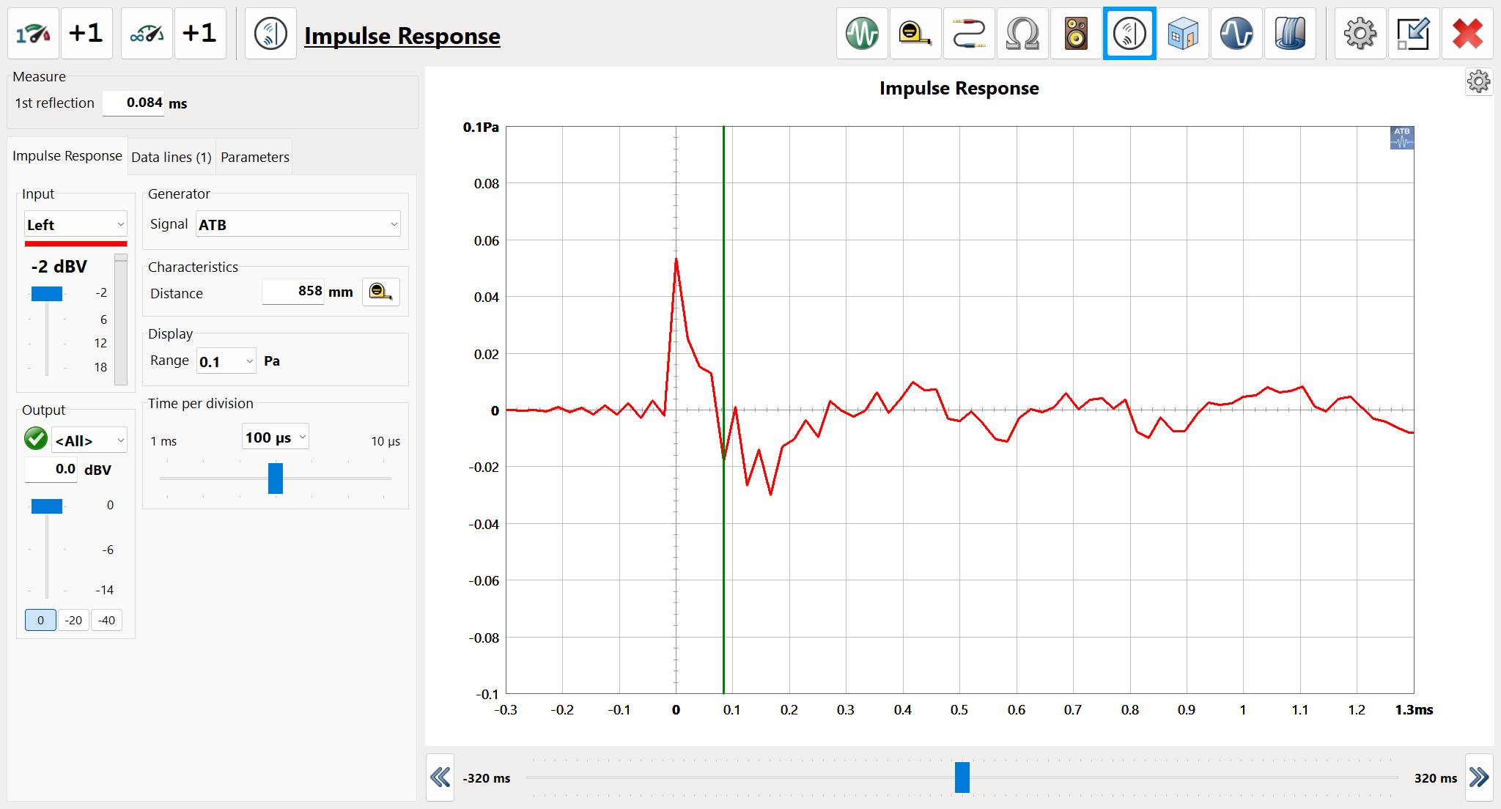Viewport: 1501px width, 809px height.
Task: Toggle the green output enable checkmark
Action: click(x=36, y=439)
